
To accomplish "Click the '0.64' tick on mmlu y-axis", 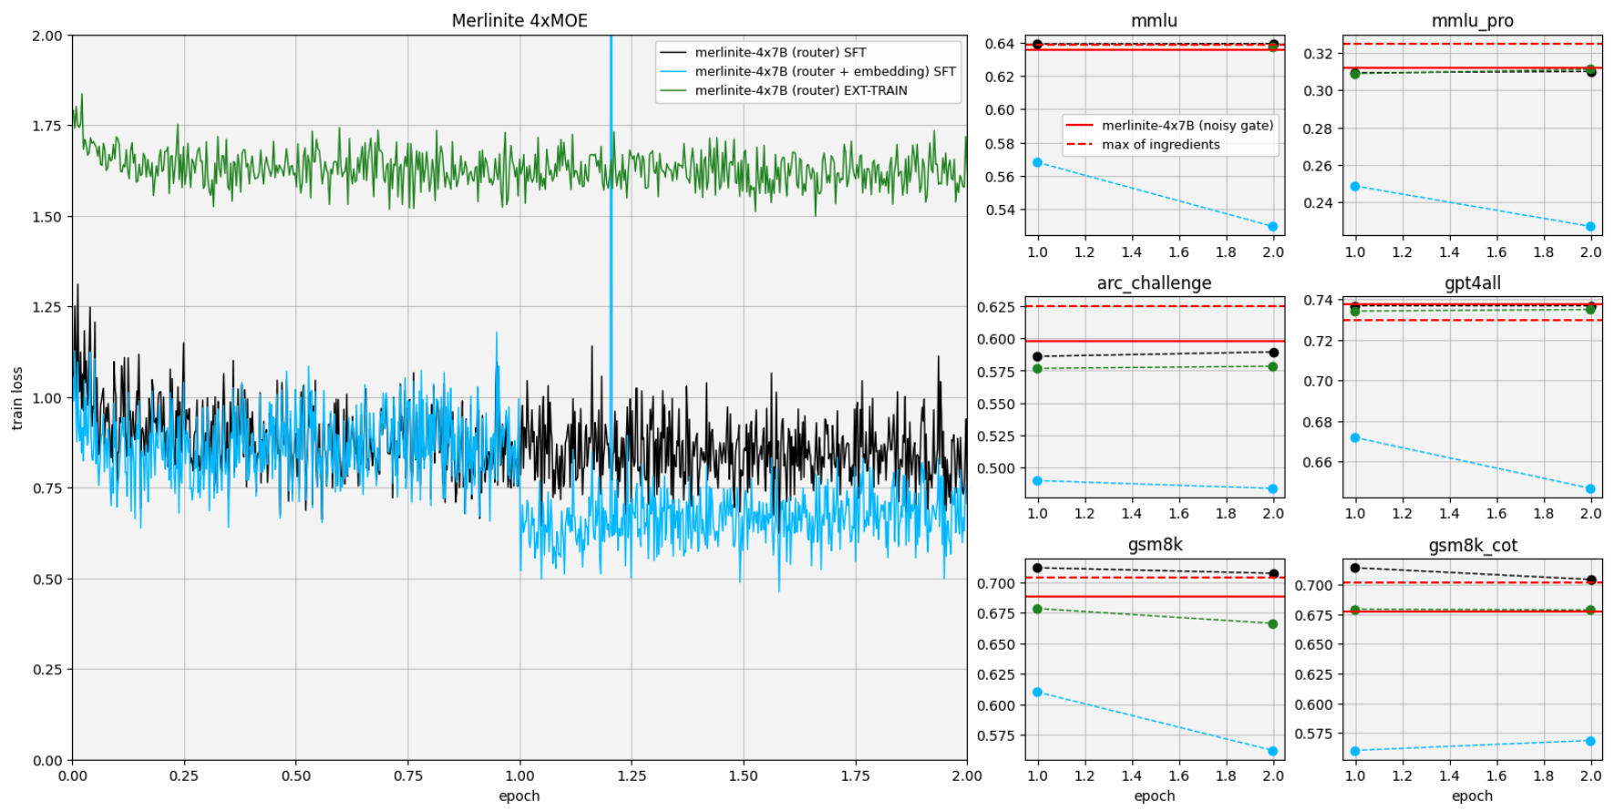I will 1000,44.
